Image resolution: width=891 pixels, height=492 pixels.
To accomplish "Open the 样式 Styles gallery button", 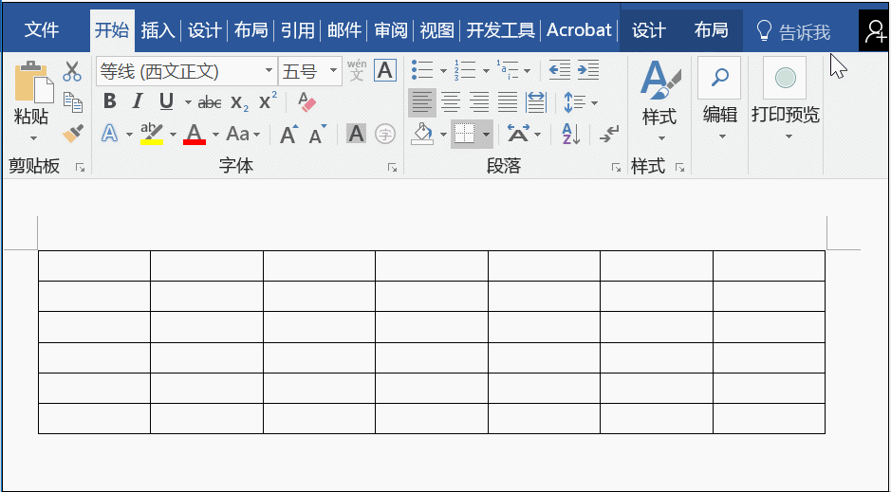I will [x=659, y=101].
